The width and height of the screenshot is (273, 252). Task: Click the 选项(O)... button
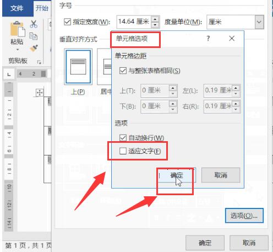(x=244, y=216)
